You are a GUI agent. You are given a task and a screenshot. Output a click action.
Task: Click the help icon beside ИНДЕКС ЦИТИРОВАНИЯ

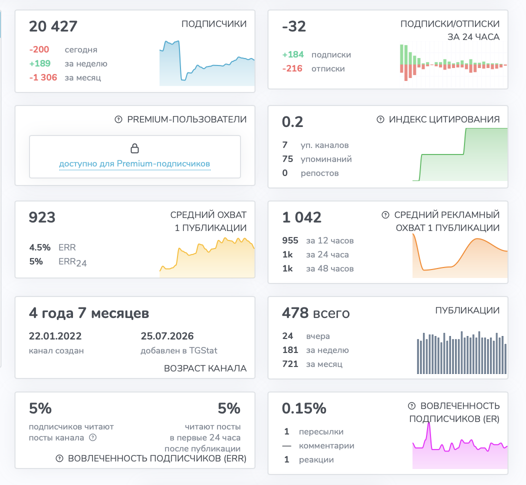coord(380,119)
